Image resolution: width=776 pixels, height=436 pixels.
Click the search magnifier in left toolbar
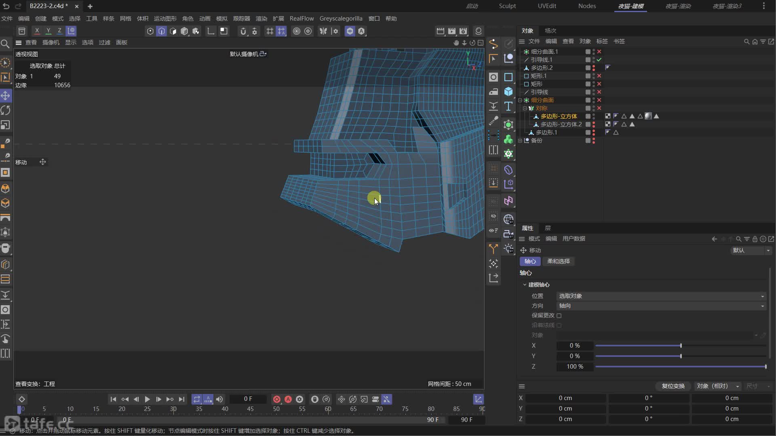tap(5, 44)
